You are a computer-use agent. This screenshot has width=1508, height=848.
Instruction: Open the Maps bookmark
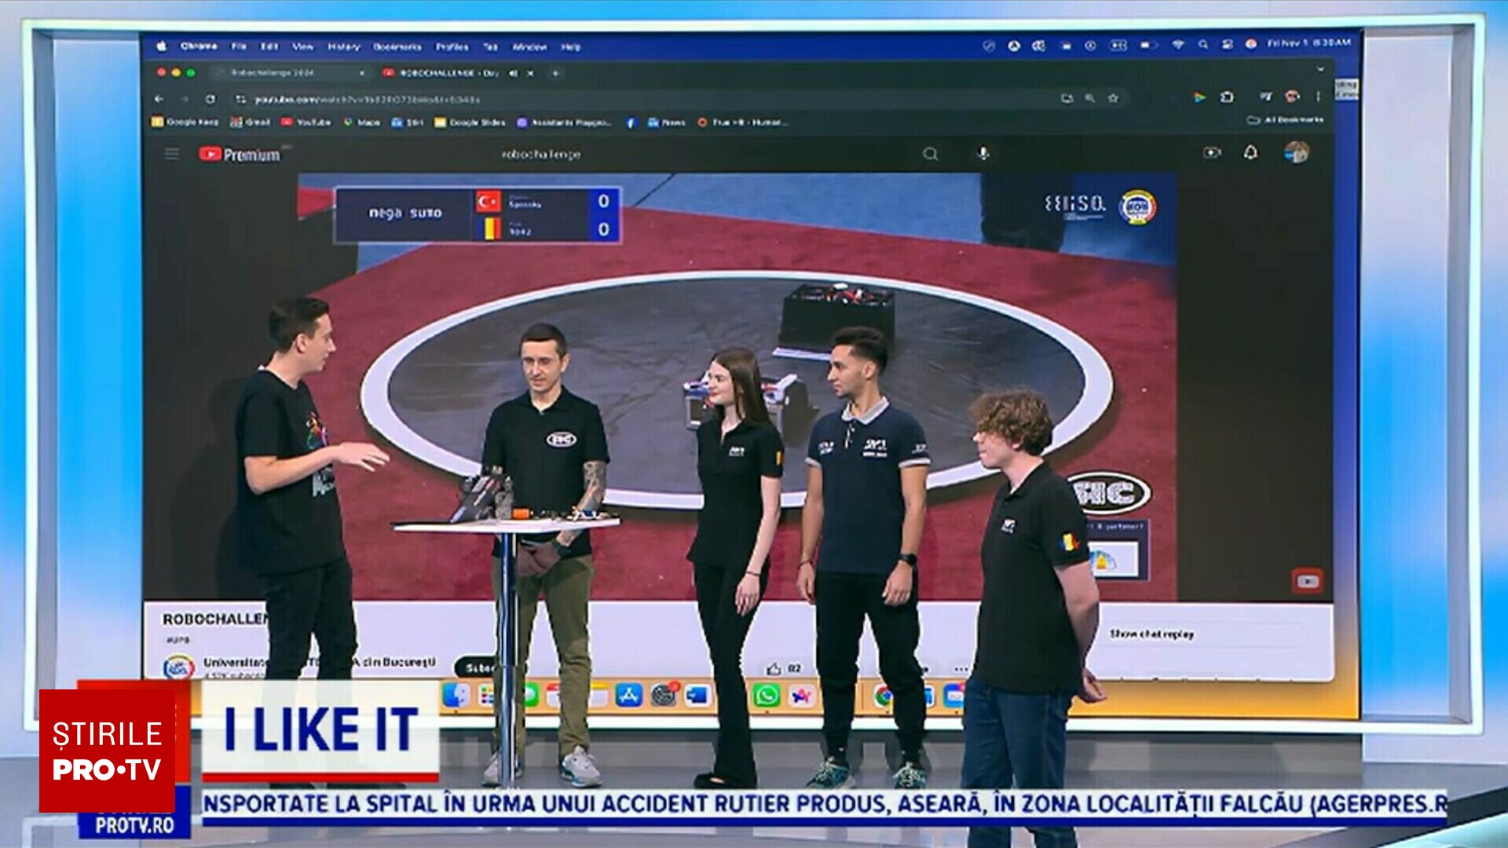coord(361,122)
